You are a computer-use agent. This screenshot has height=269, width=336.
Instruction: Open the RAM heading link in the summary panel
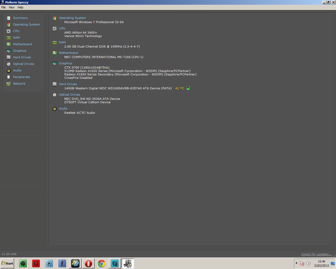coord(62,42)
